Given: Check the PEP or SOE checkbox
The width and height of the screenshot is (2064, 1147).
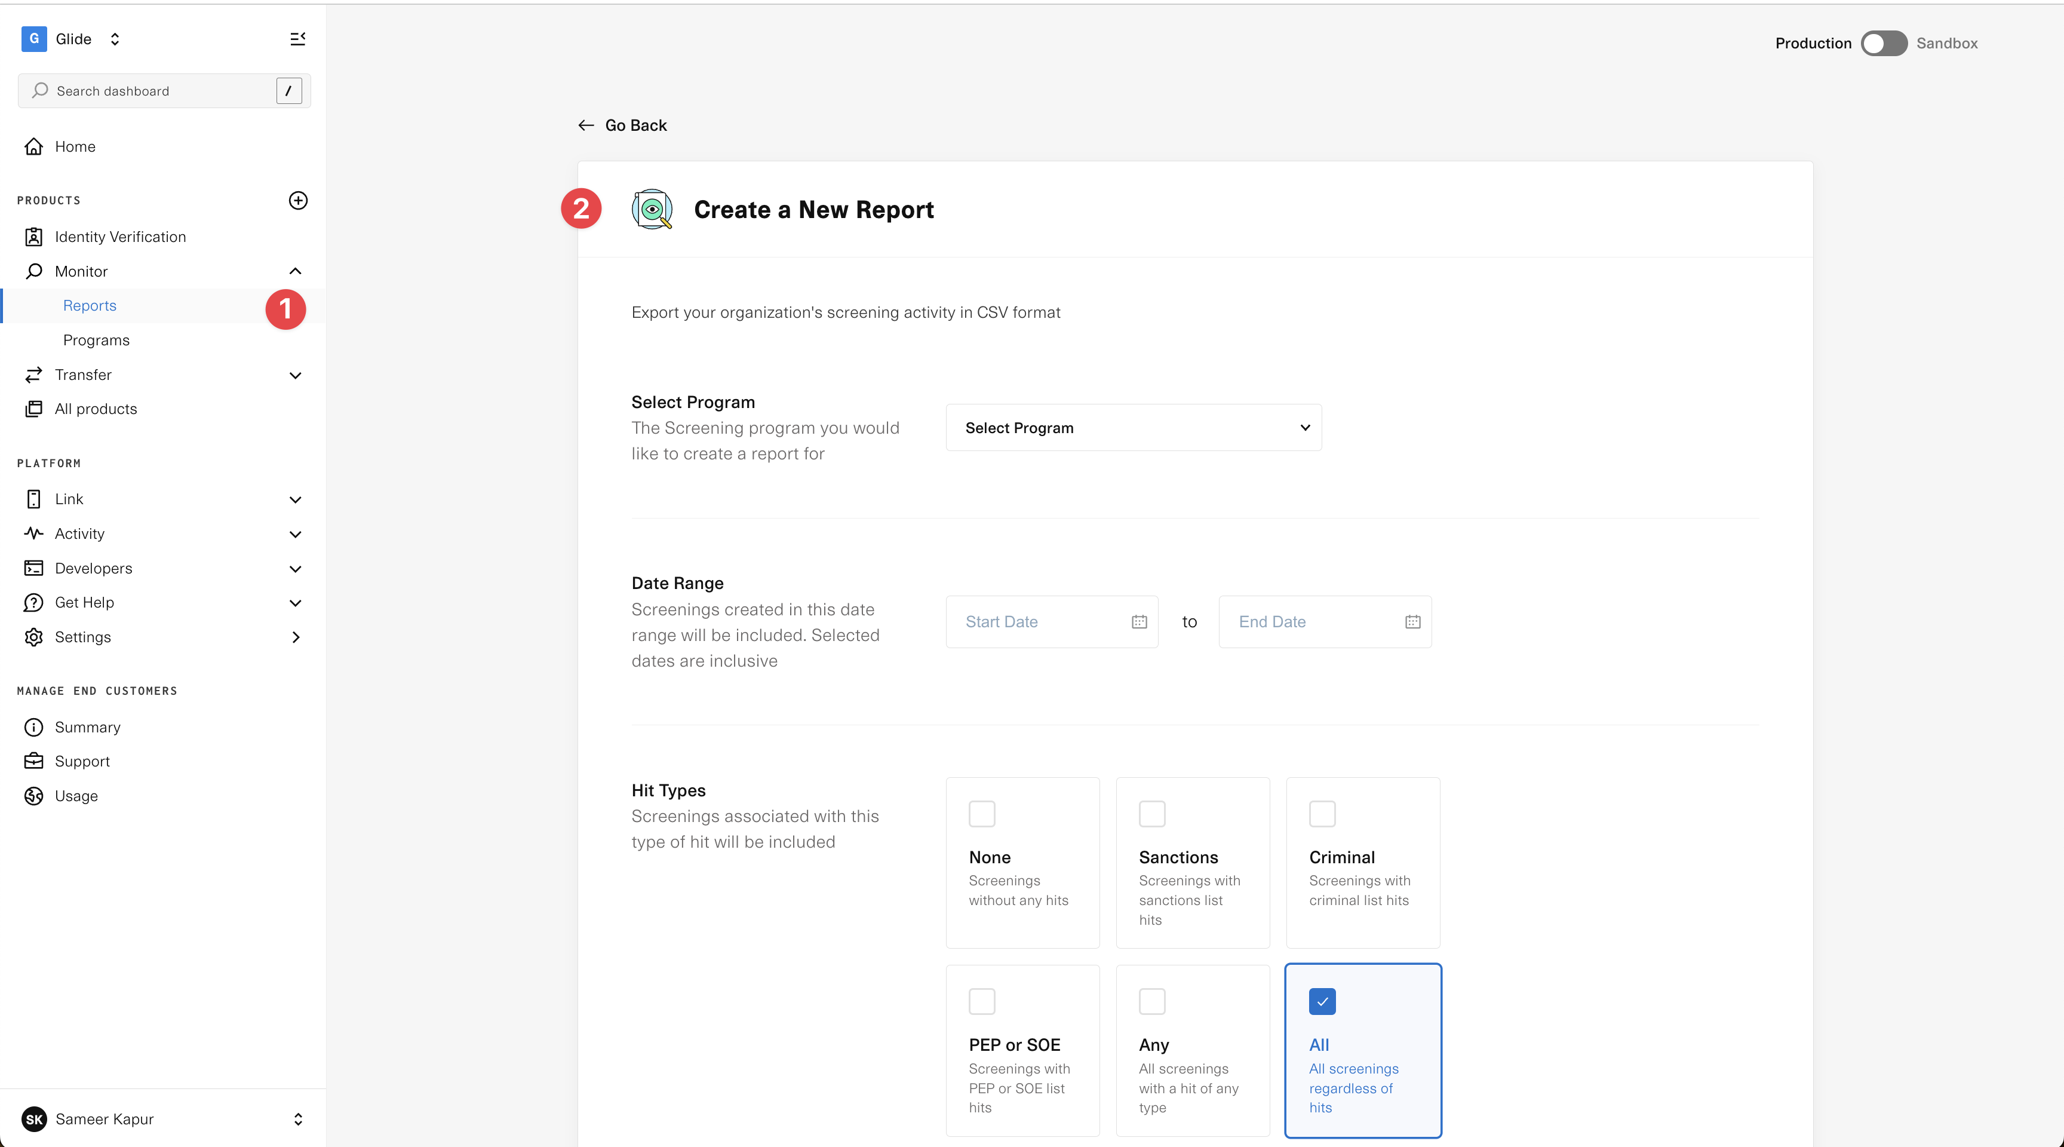Looking at the screenshot, I should 981,1001.
